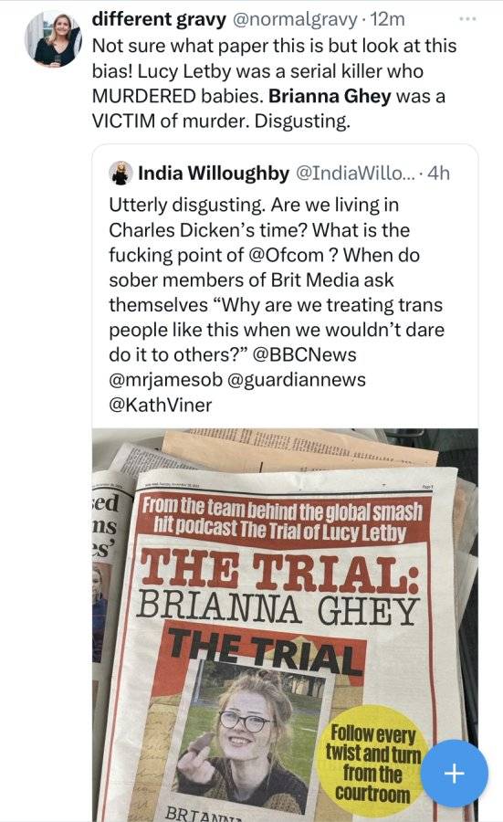
Task: Open the different gravy display name
Action: (159, 19)
